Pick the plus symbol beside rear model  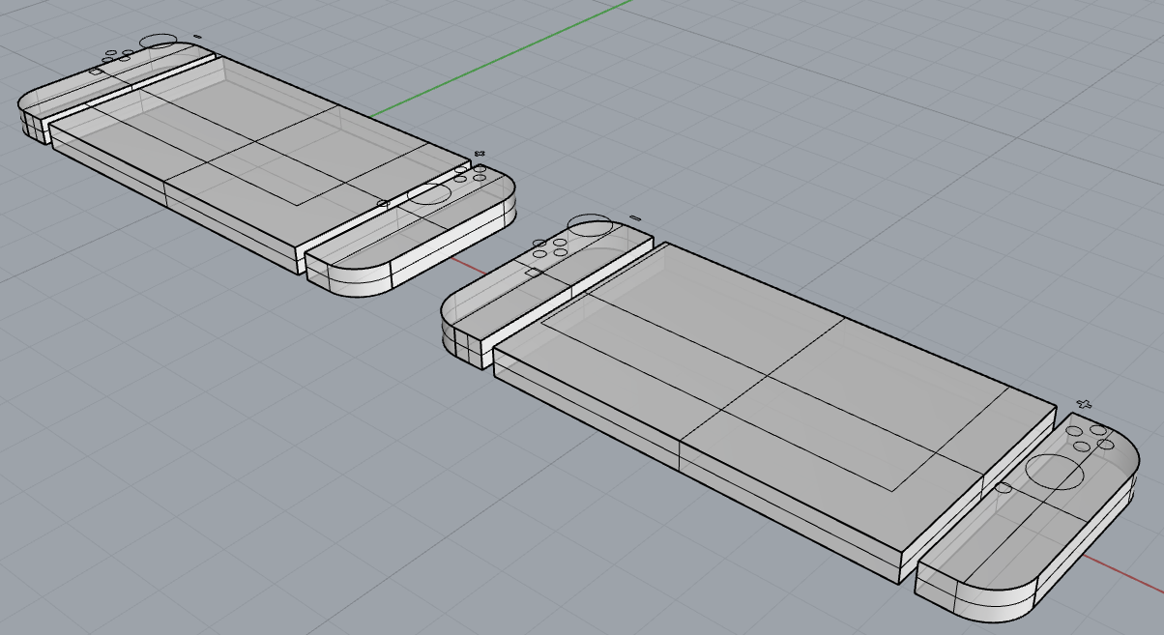tap(479, 153)
